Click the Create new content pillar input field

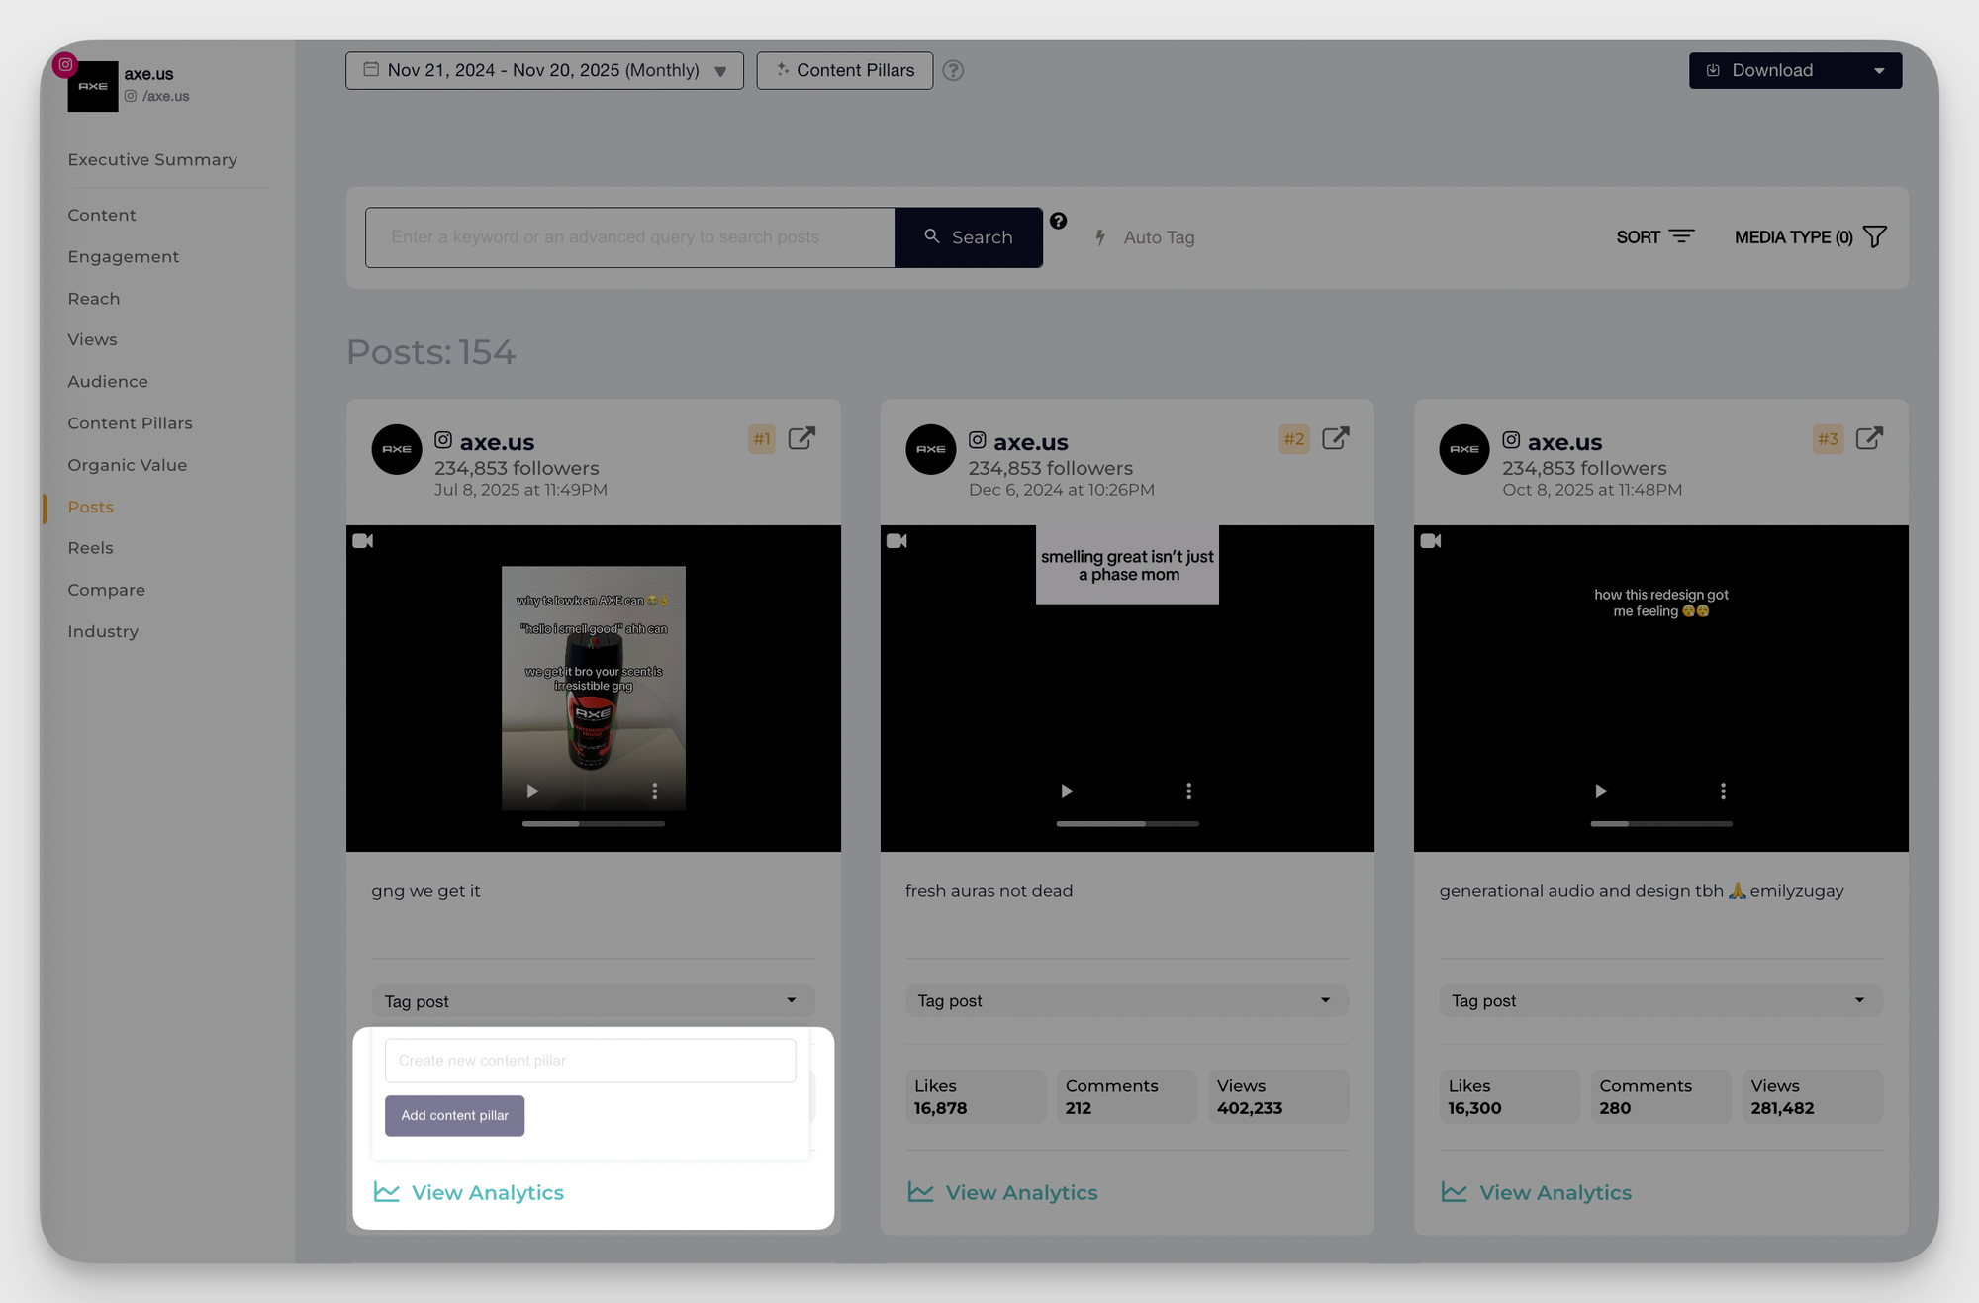(x=590, y=1060)
